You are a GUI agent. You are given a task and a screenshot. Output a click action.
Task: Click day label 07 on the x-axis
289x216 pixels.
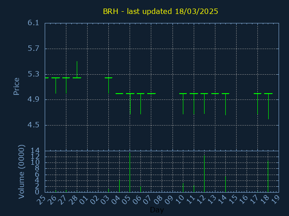pos(148,200)
